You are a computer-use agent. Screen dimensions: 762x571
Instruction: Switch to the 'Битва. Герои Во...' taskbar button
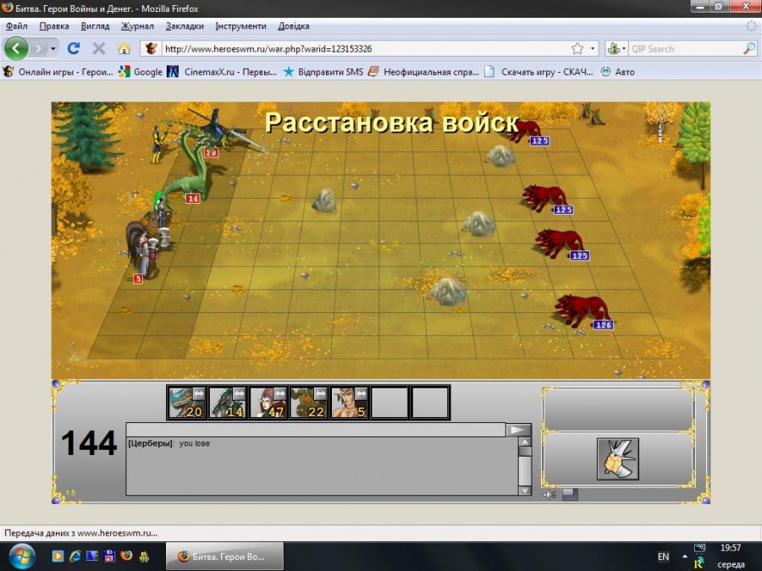point(224,557)
